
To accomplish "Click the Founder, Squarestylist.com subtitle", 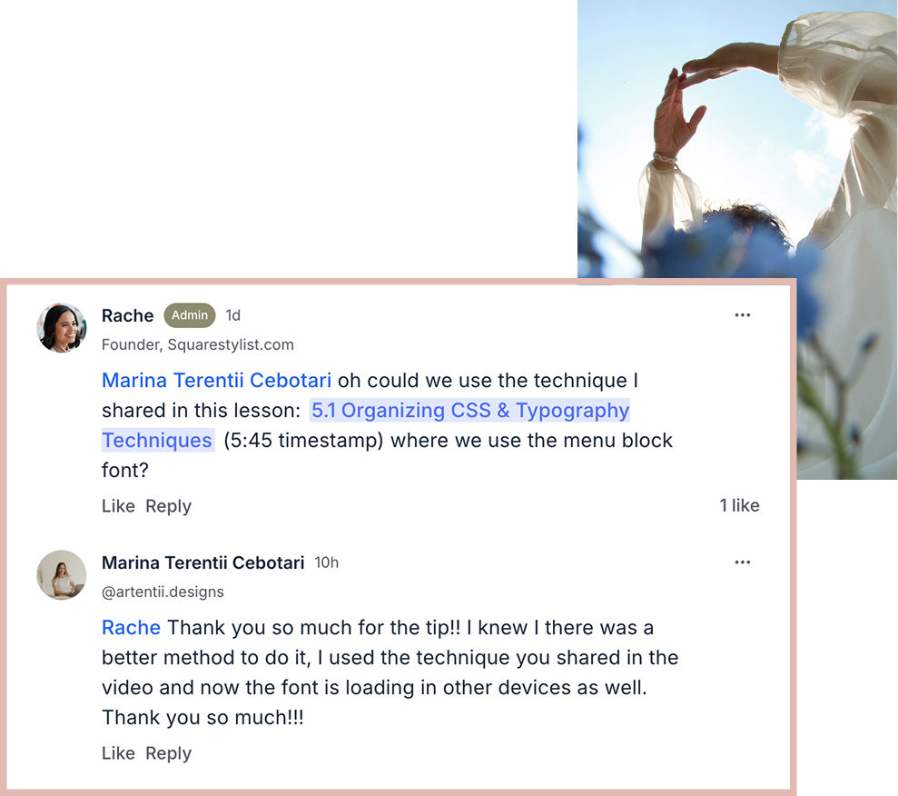I will click(198, 345).
